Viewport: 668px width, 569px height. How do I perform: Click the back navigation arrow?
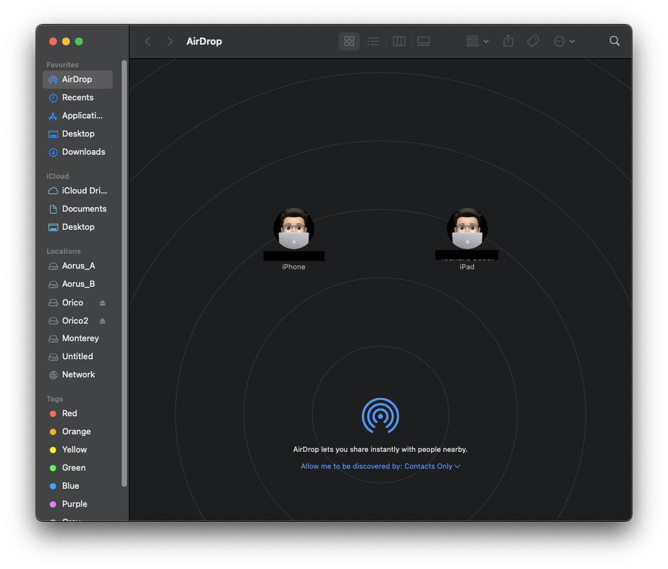(x=148, y=41)
